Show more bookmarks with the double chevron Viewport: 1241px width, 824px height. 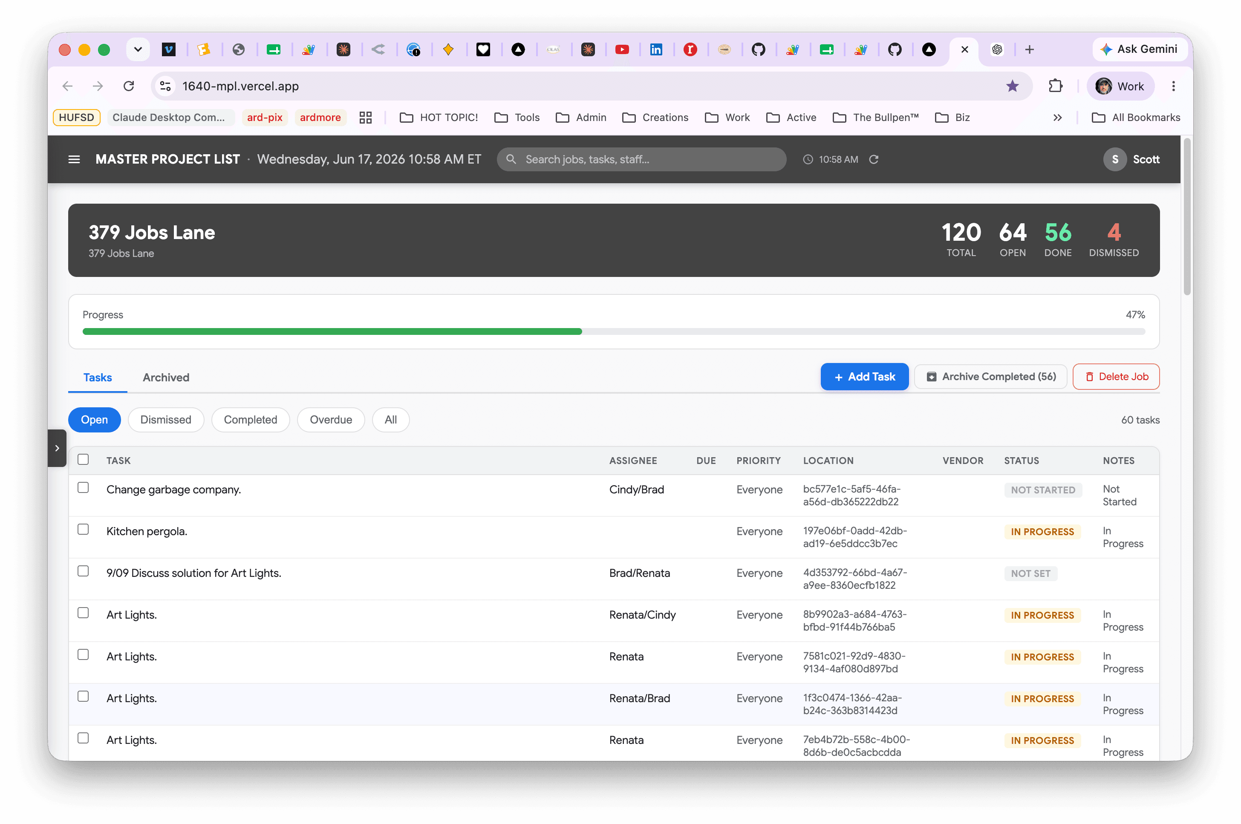[1058, 117]
